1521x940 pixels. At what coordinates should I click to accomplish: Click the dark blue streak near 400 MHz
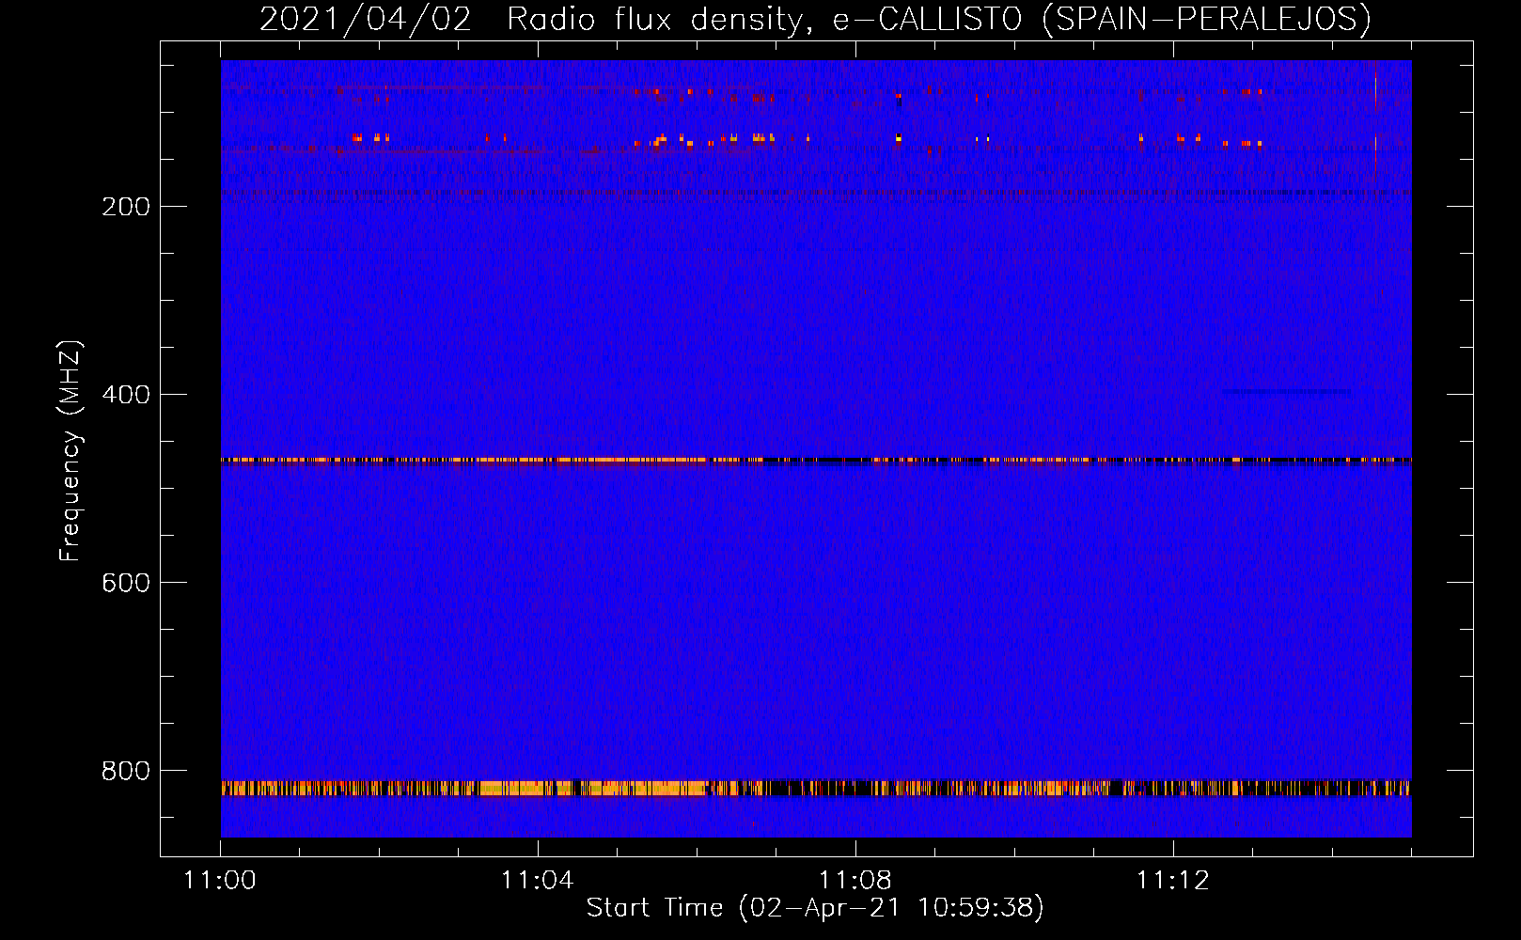[1286, 391]
